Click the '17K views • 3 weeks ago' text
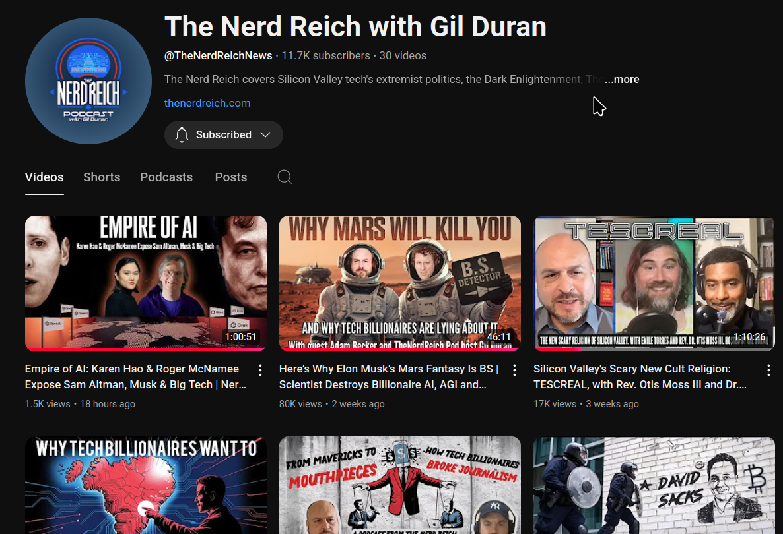The image size is (783, 534). pos(586,404)
